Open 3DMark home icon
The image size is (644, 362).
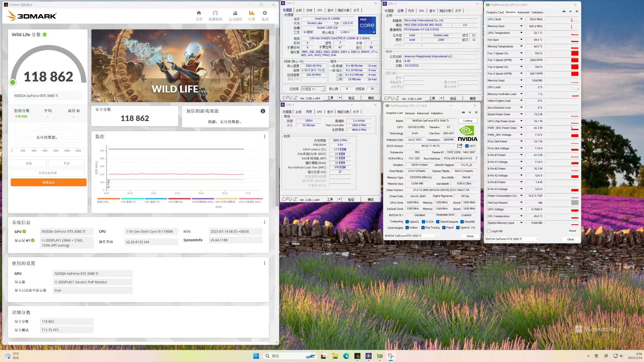pos(199,13)
